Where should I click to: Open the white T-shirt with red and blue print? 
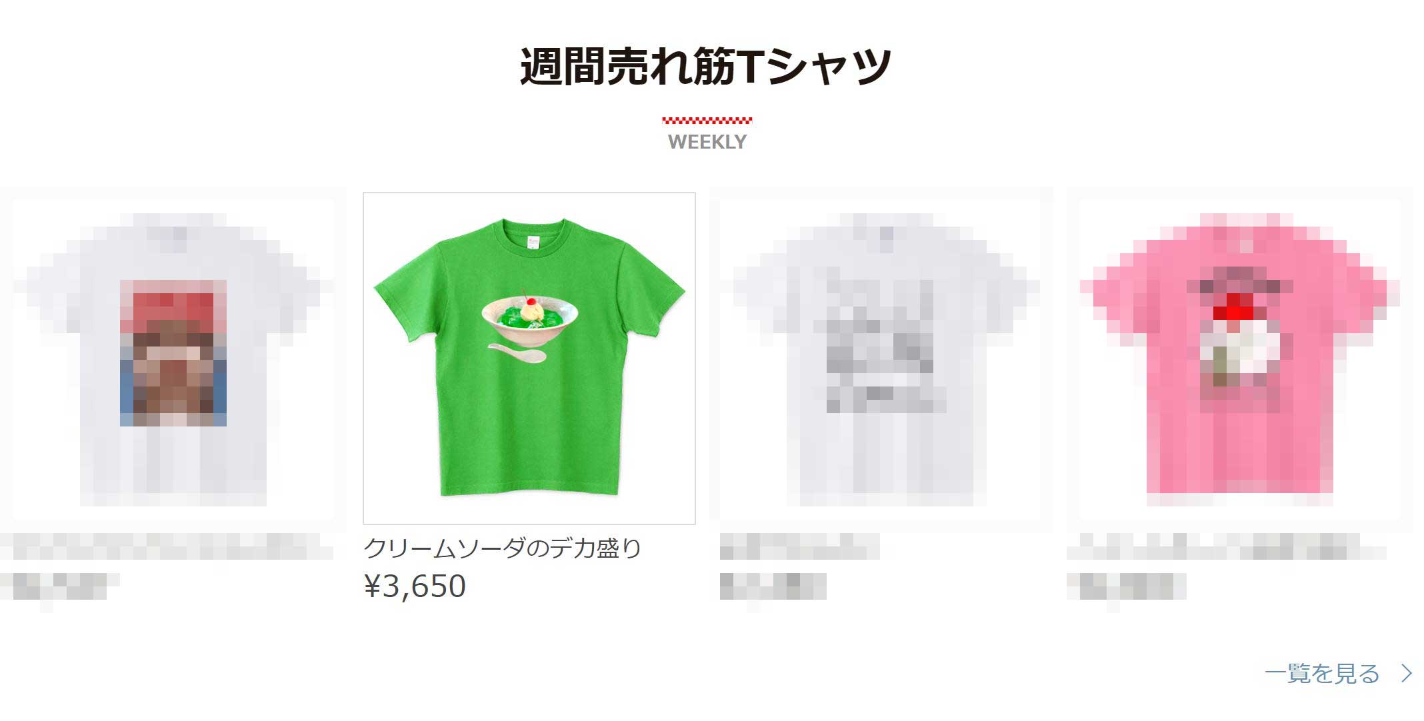coord(173,359)
